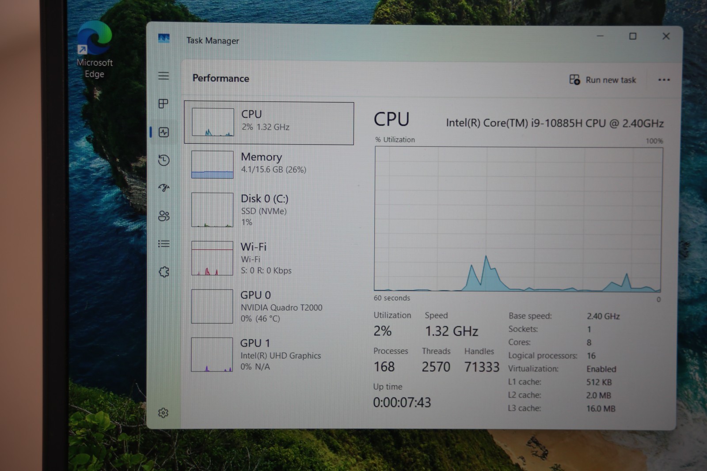Click the Memory mini graph thumbnail

tap(212, 164)
